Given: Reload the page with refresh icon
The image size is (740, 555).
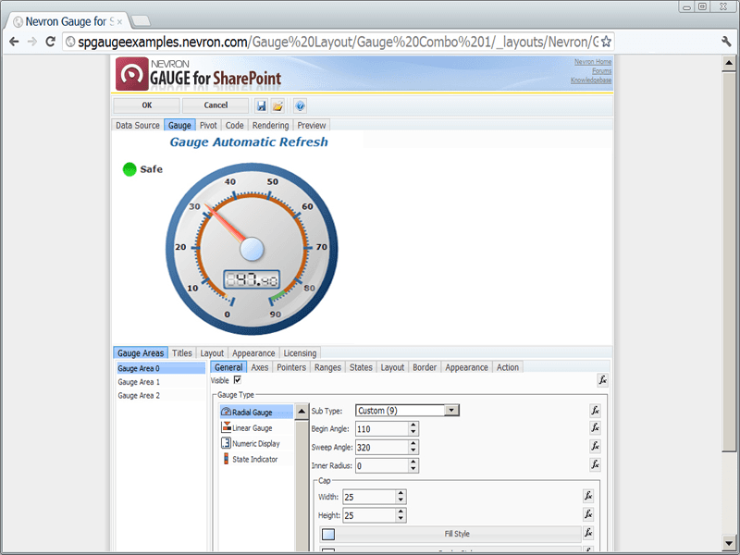Looking at the screenshot, I should [x=51, y=42].
